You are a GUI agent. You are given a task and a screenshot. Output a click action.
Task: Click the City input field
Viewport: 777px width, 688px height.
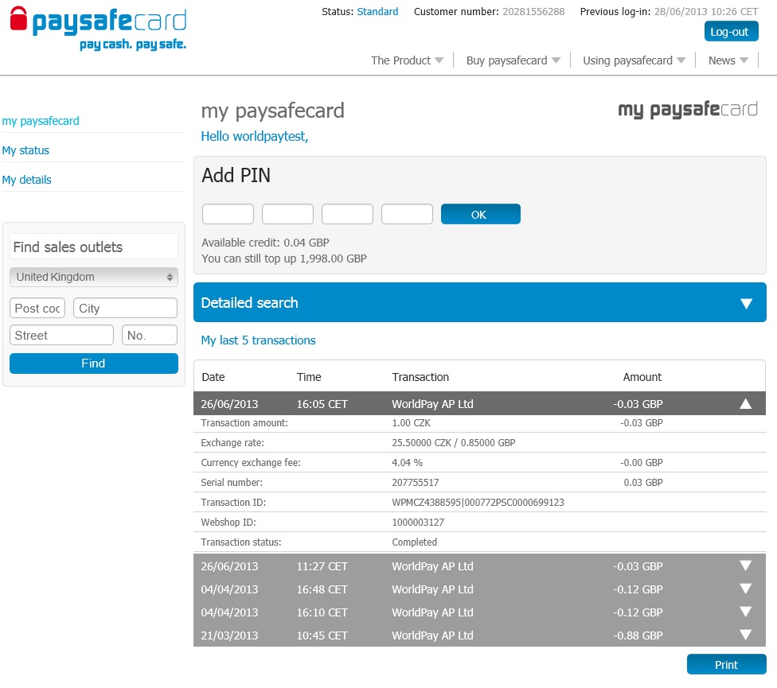click(x=125, y=308)
